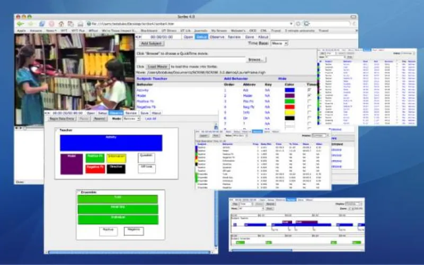Click the Begin Data Entry button
424x265 pixels.
[62, 119]
